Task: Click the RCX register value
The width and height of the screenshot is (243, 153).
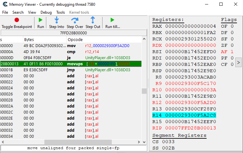Action: coord(190,39)
